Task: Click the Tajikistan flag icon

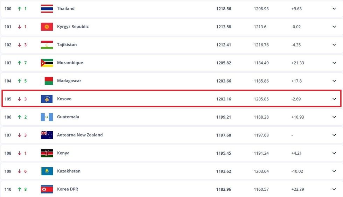Action: (47, 45)
